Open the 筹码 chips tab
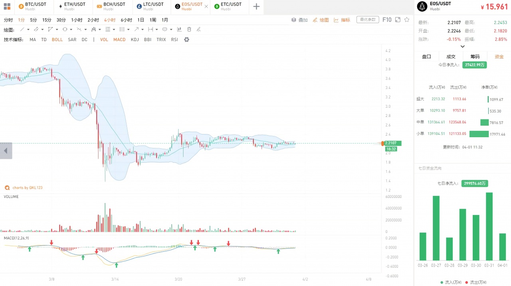 pyautogui.click(x=475, y=57)
